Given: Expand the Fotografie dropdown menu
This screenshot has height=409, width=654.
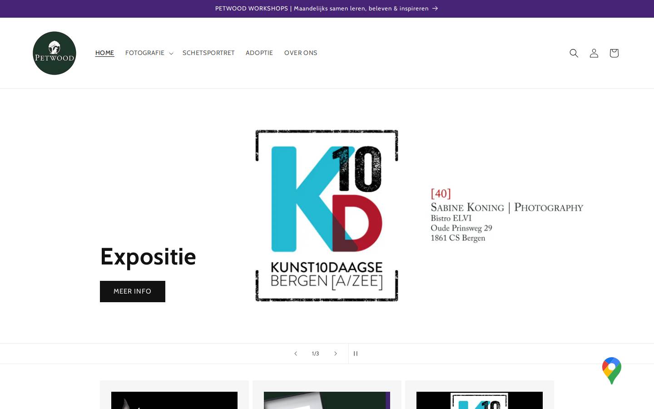Looking at the screenshot, I should pyautogui.click(x=149, y=53).
